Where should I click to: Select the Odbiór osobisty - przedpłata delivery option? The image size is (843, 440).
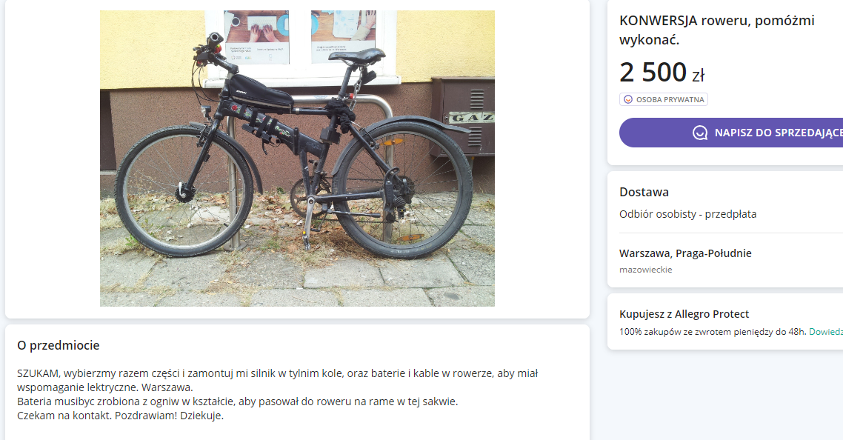click(x=687, y=214)
